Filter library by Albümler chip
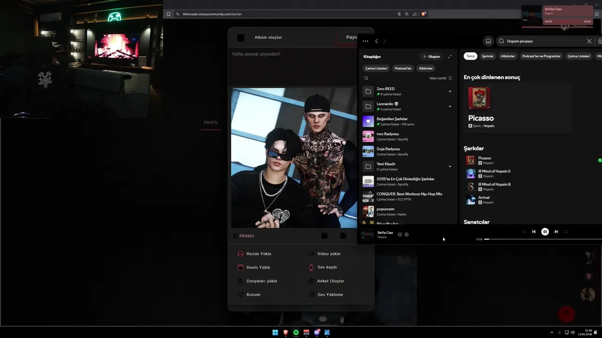Viewport: 602px width, 338px height. [x=426, y=68]
